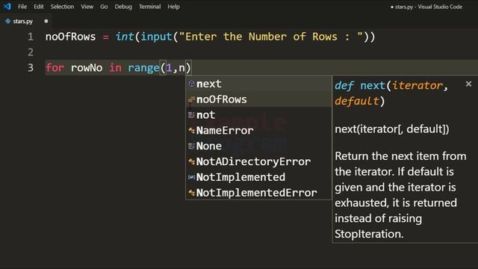Select the 'NotImplementedError' suggestion
This screenshot has width=478, height=269.
click(258, 193)
